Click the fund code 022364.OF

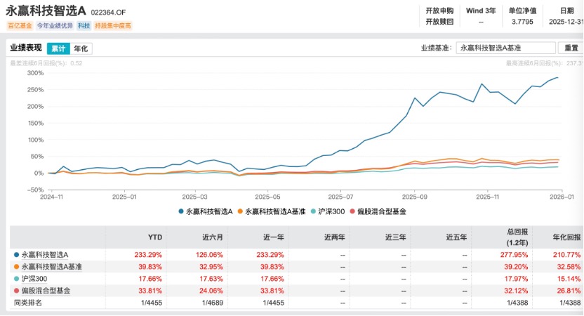(109, 10)
